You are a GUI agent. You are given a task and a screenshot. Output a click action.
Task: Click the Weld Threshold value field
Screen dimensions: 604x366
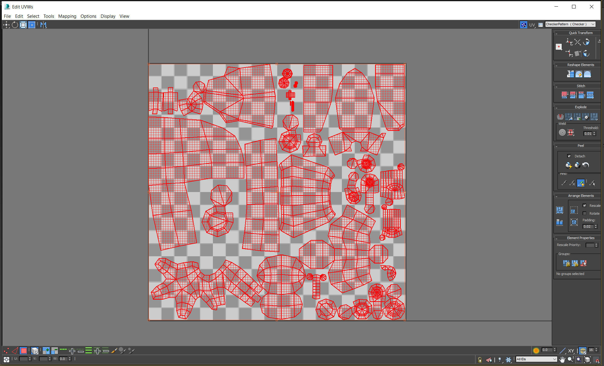click(587, 134)
